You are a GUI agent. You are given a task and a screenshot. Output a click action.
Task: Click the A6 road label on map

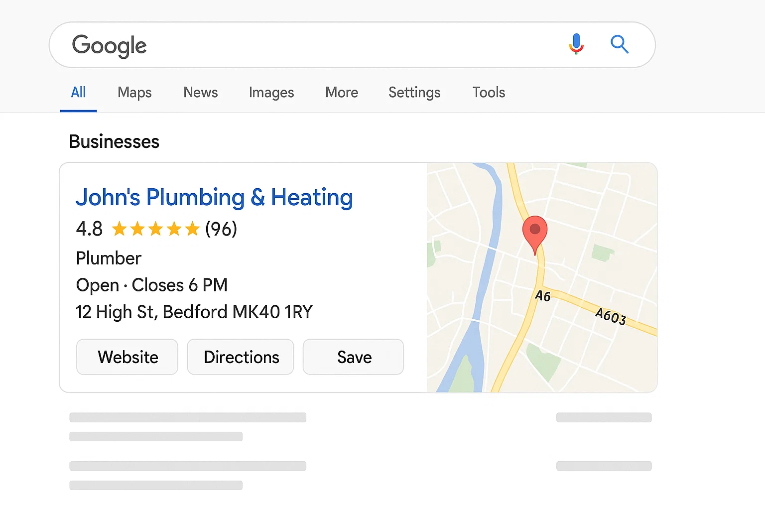click(x=542, y=295)
